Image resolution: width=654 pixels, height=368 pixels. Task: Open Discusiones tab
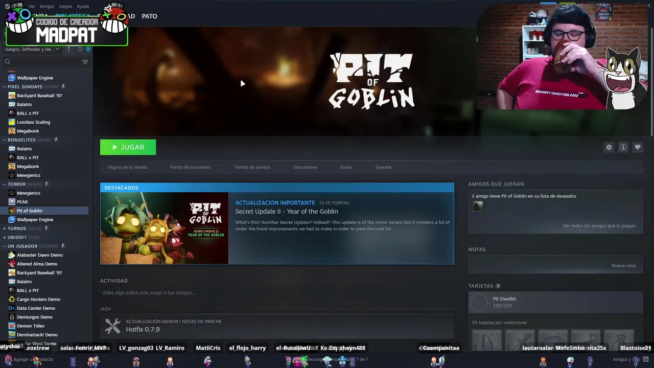pyautogui.click(x=305, y=167)
